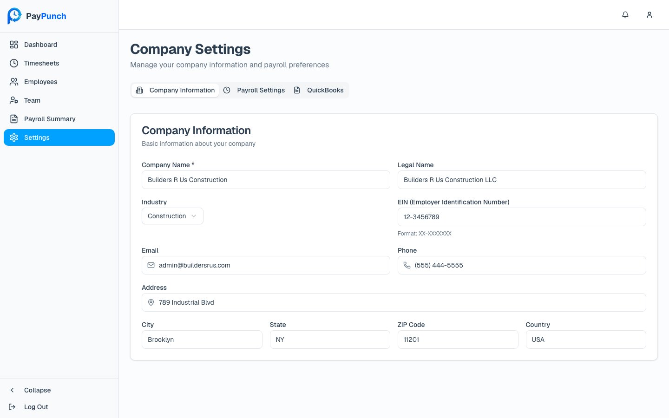Click the envelope icon in Email field
This screenshot has height=418, width=669.
click(151, 265)
